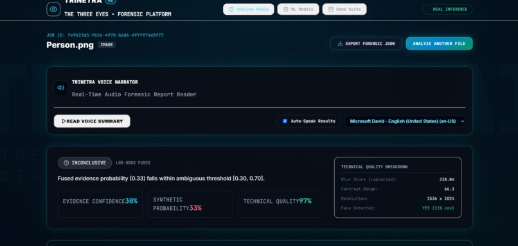The width and height of the screenshot is (518, 246).
Task: Click the IMAGE file type tag
Action: 107,45
